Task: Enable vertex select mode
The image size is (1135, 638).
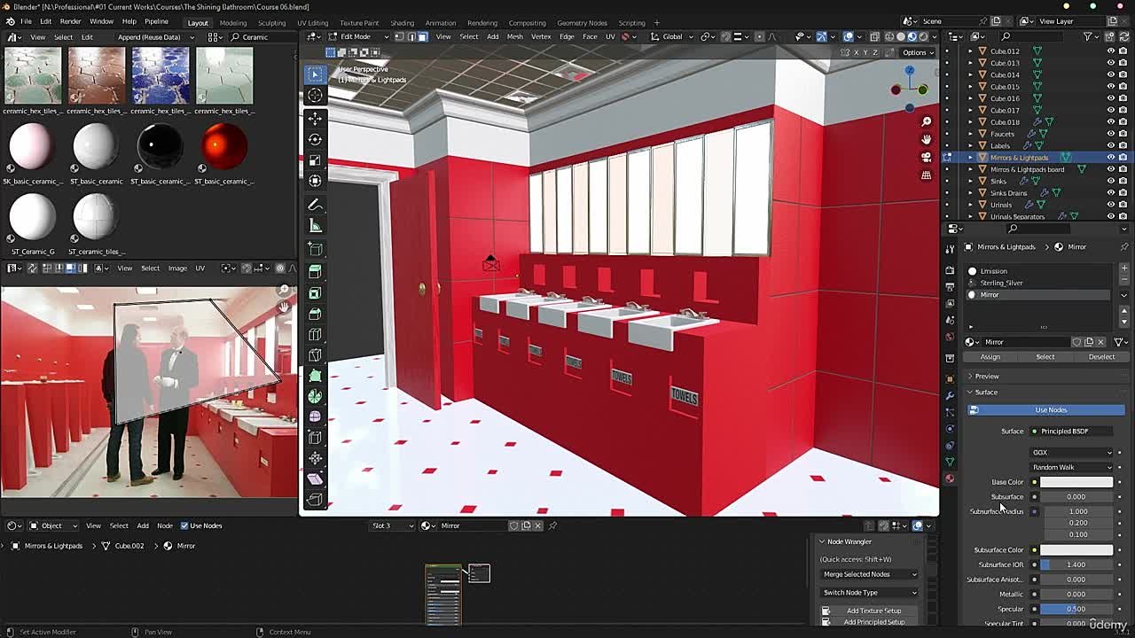Action: click(x=399, y=36)
